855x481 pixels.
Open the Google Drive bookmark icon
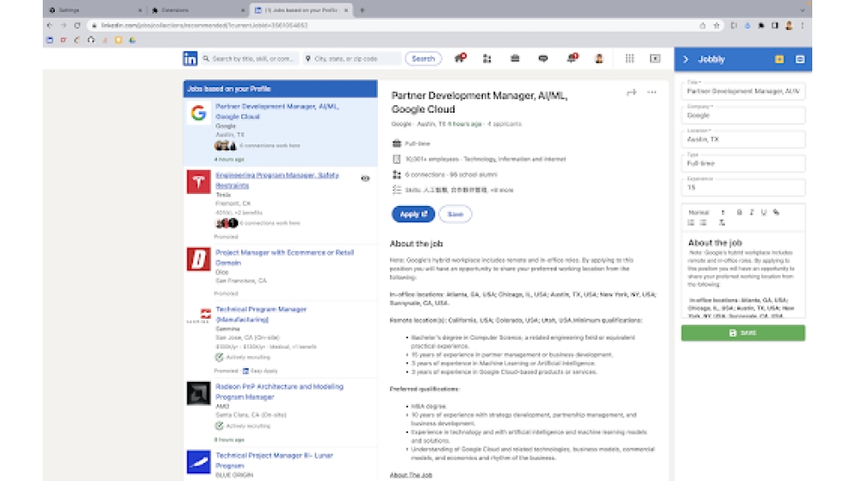[133, 40]
